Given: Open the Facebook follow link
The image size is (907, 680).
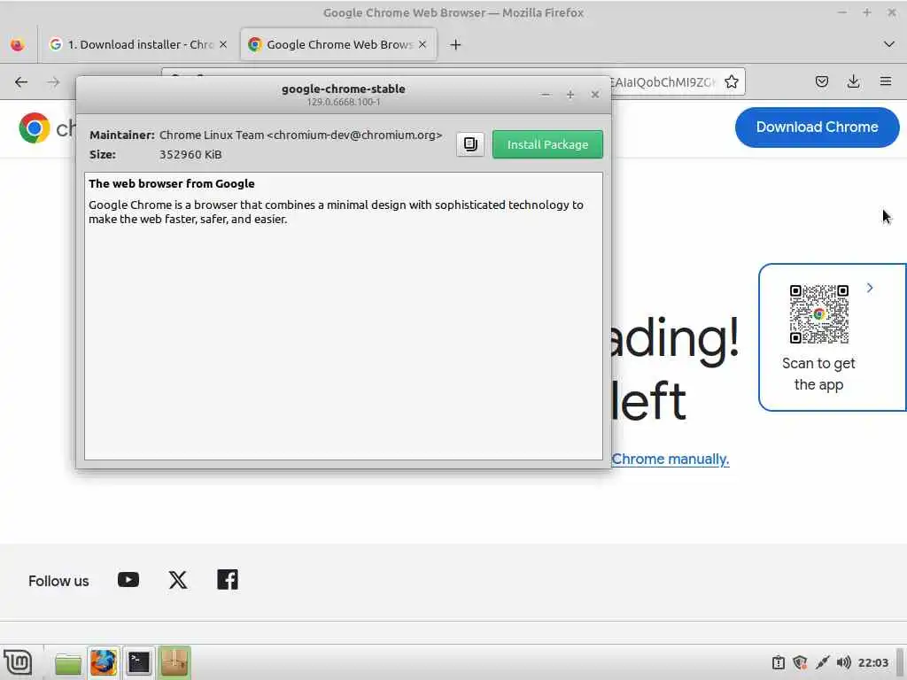Looking at the screenshot, I should pos(228,580).
